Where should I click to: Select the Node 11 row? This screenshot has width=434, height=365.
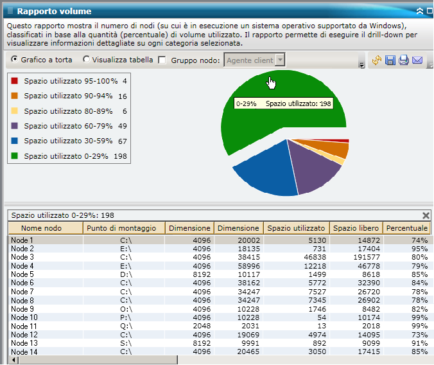pyautogui.click(x=220, y=326)
